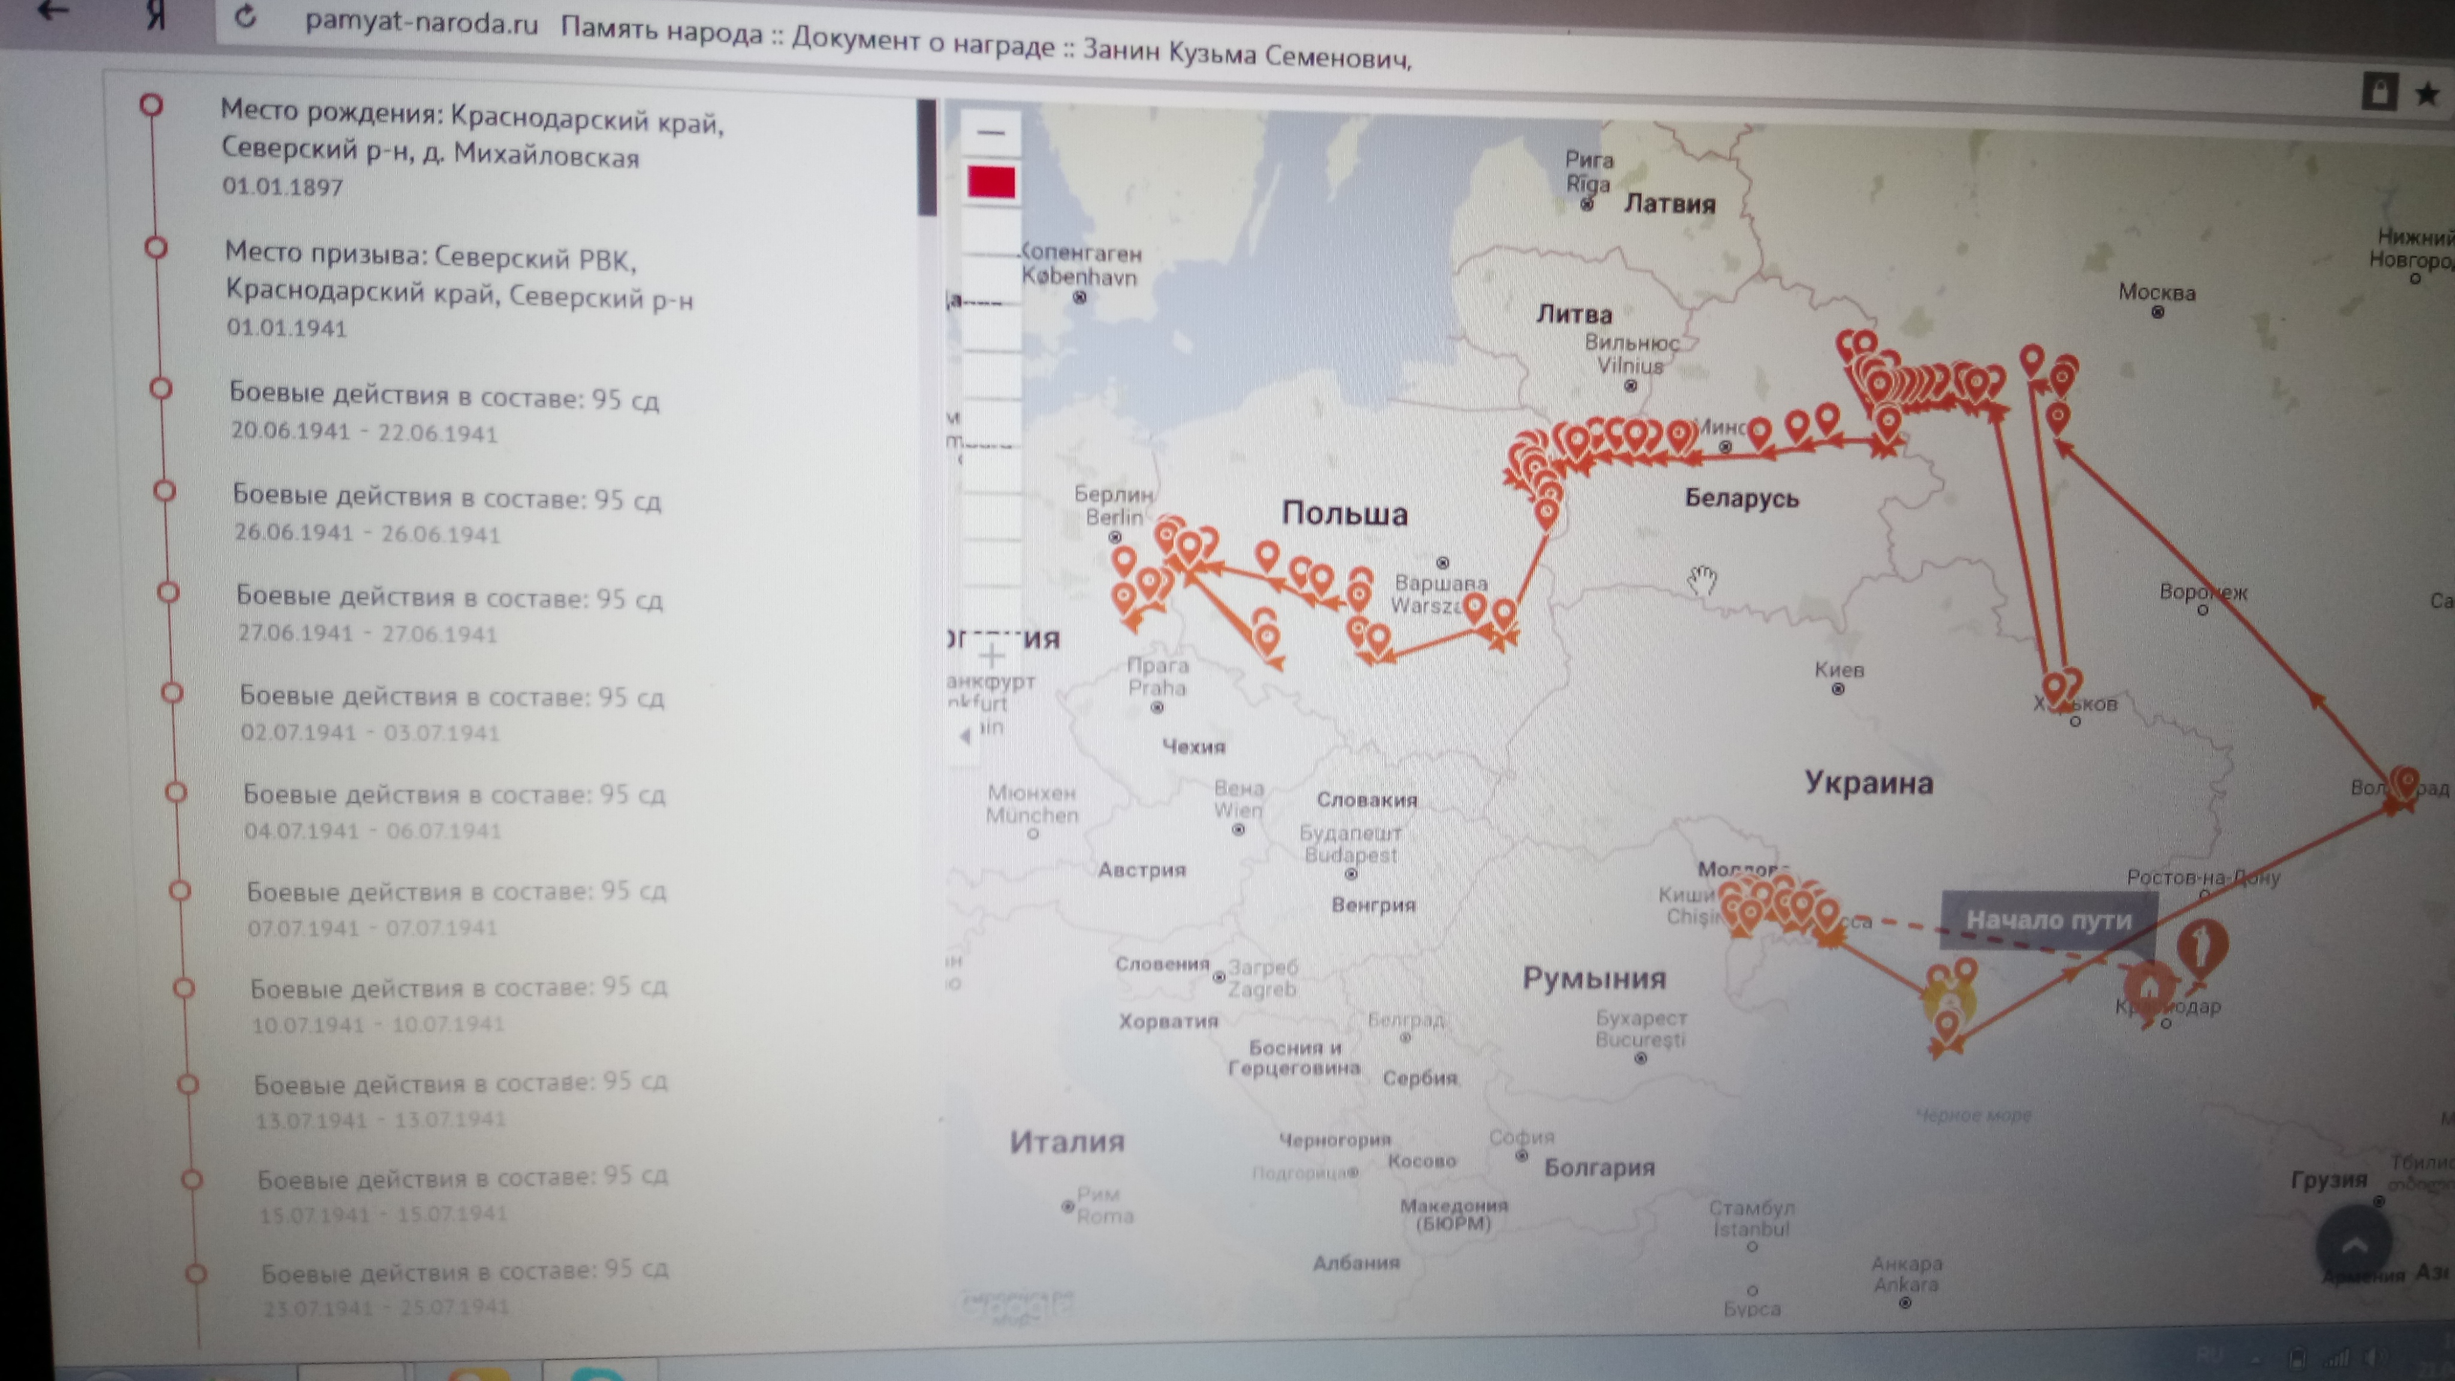2455x1381 pixels.
Task: Select 'Место рождения' timeline circle
Action: (x=150, y=104)
